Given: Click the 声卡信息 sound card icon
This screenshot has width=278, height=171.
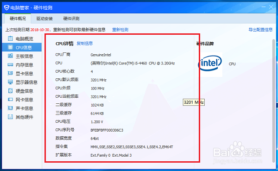Looking at the screenshot, I should click(x=10, y=108).
